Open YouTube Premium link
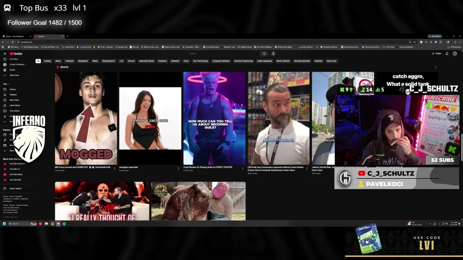This screenshot has width=463, height=260. (x=14, y=164)
